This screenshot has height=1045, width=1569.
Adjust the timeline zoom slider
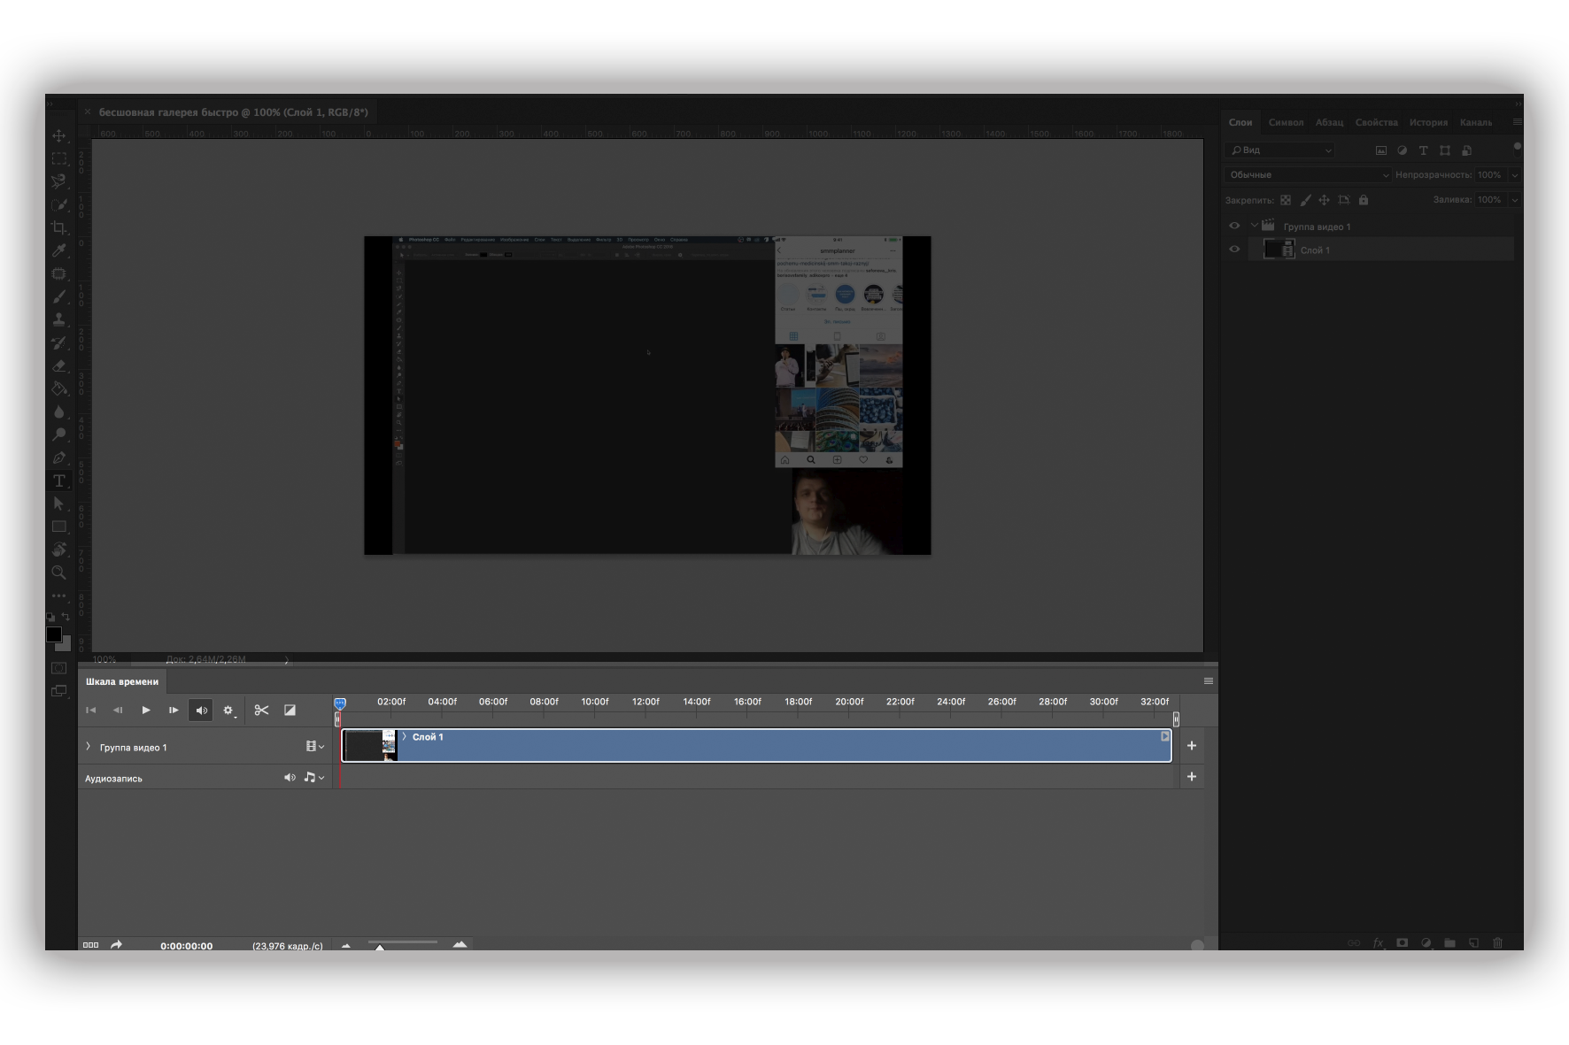coord(380,946)
